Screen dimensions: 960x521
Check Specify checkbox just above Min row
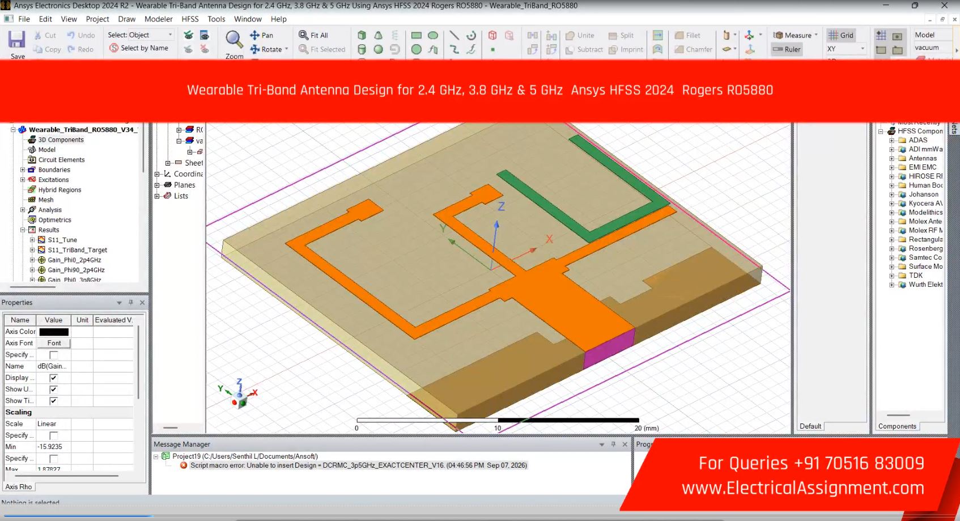click(53, 436)
